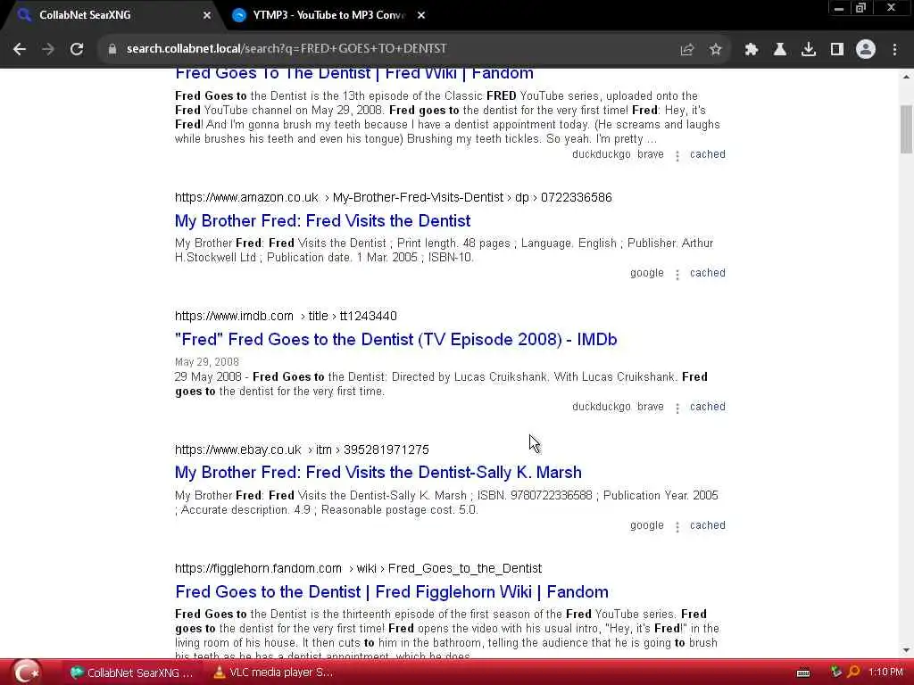Open the IMDb Fred Goes to the Dentist result
Screen dimensions: 914x685
point(395,339)
